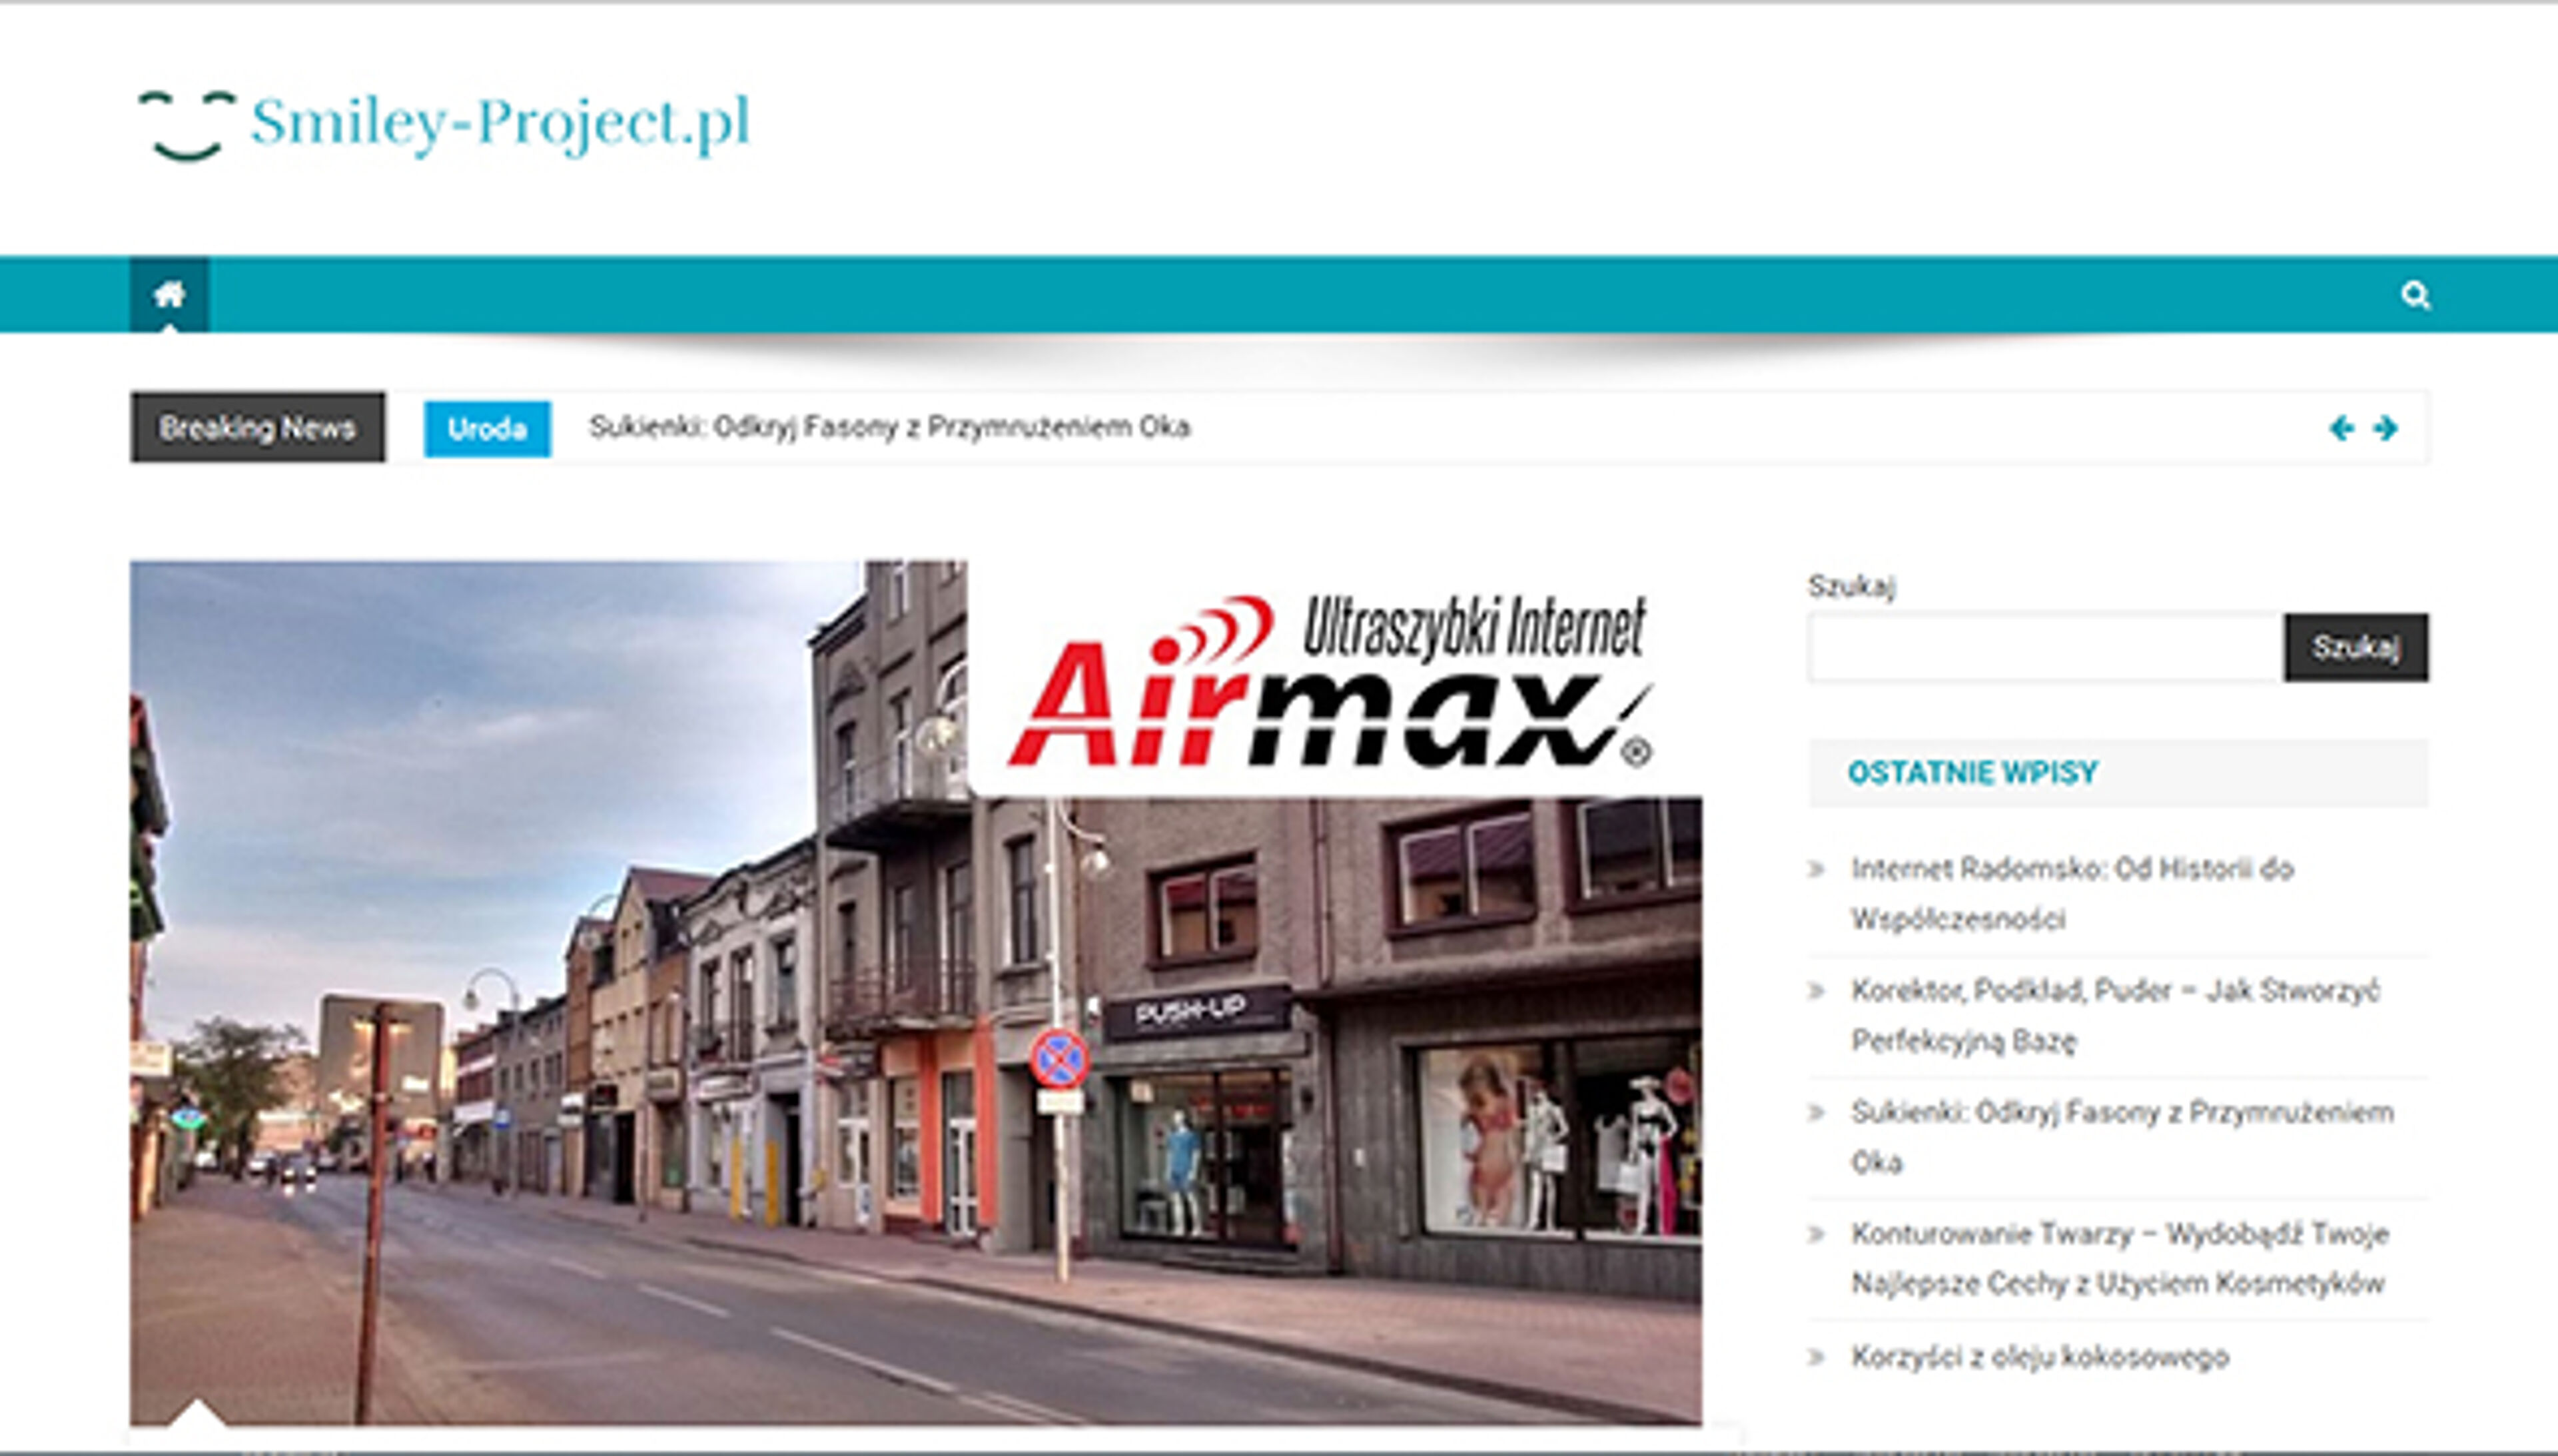Click the smiley face logo icon
2558x1456 pixels.
coord(186,125)
